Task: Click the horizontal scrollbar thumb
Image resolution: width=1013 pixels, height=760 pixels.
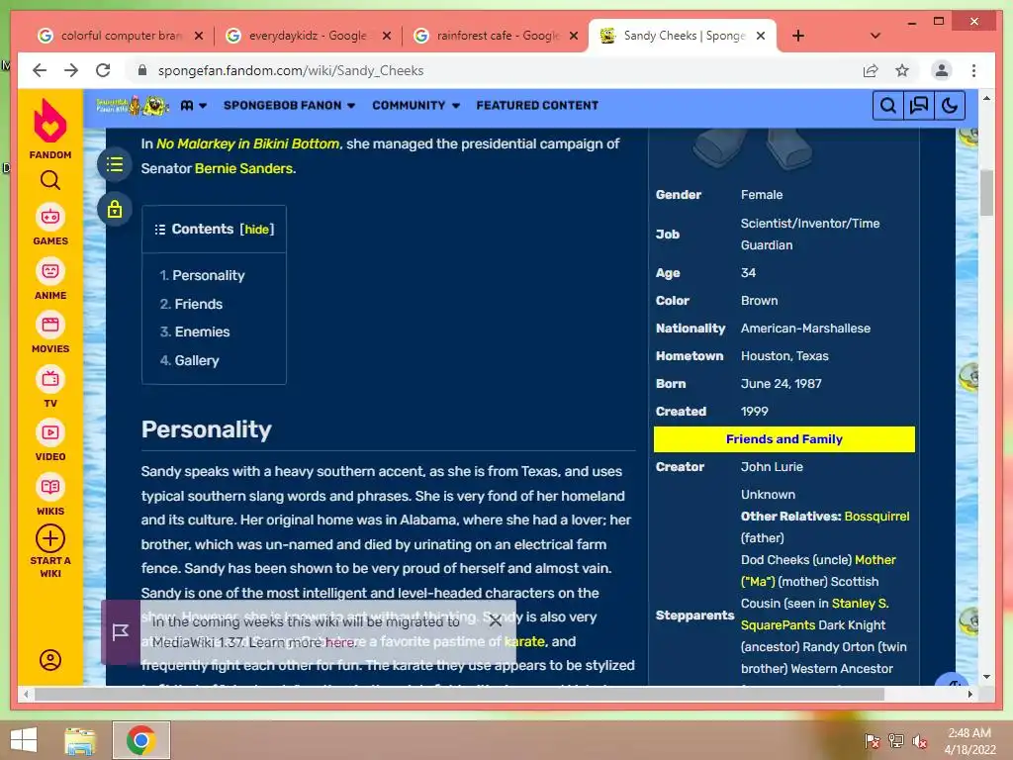Action: tap(459, 694)
